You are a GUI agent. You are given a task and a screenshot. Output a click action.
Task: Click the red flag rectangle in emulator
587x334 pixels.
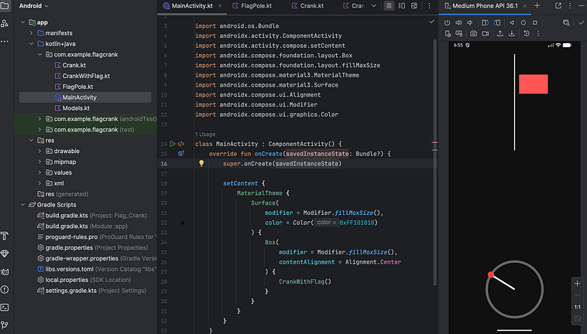(533, 83)
